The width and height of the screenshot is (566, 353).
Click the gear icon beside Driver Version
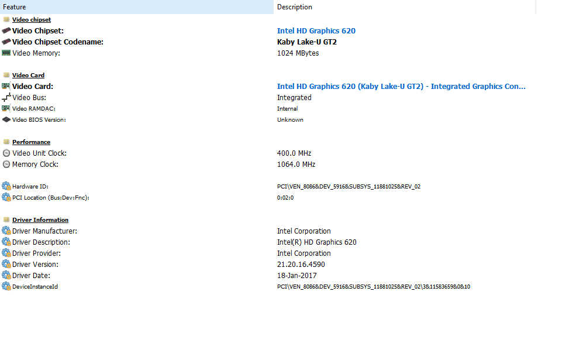click(6, 264)
